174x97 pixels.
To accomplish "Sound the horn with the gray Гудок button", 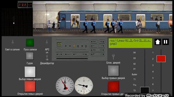I will click(x=30, y=56).
